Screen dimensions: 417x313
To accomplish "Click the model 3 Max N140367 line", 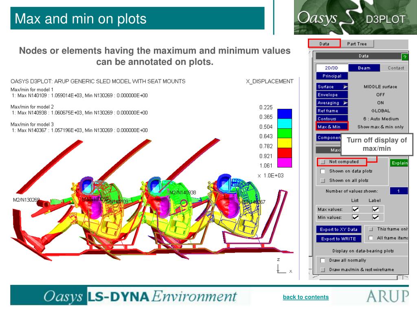I will point(80,130).
